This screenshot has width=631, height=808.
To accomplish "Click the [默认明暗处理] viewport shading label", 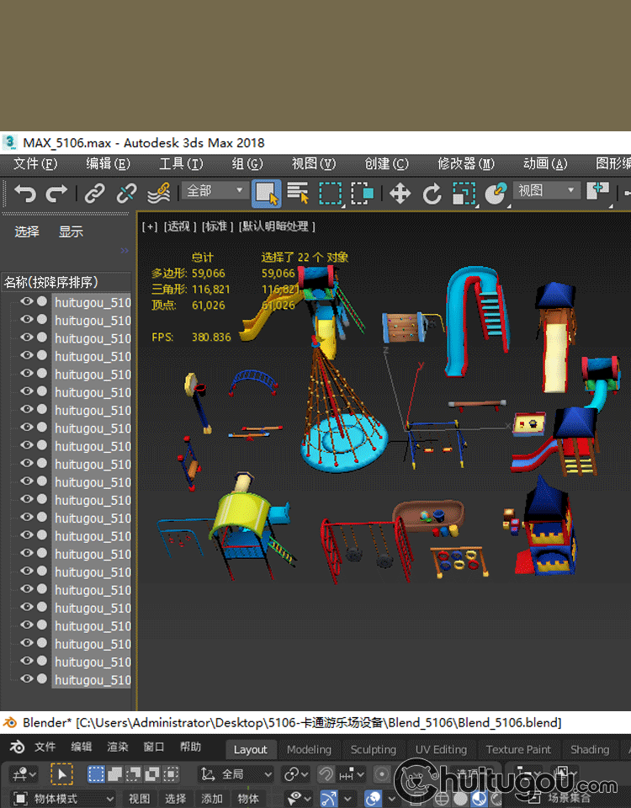I will tap(278, 226).
